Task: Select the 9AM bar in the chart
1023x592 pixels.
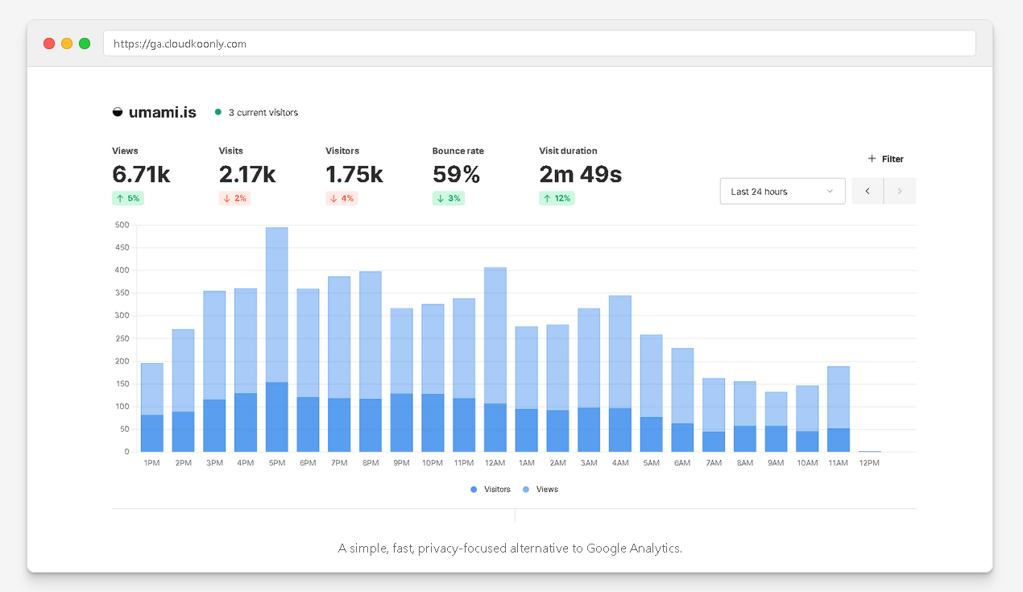Action: [x=776, y=422]
